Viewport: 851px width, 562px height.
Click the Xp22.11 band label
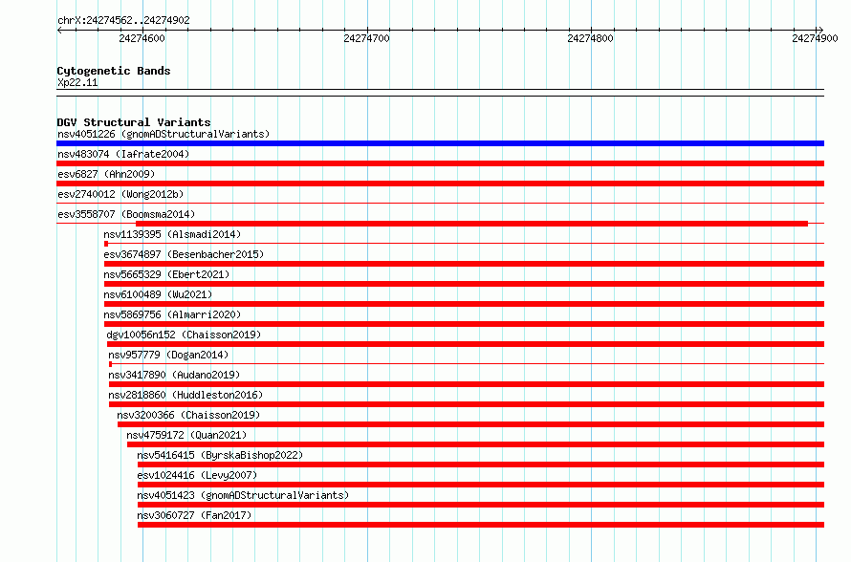pyautogui.click(x=77, y=82)
